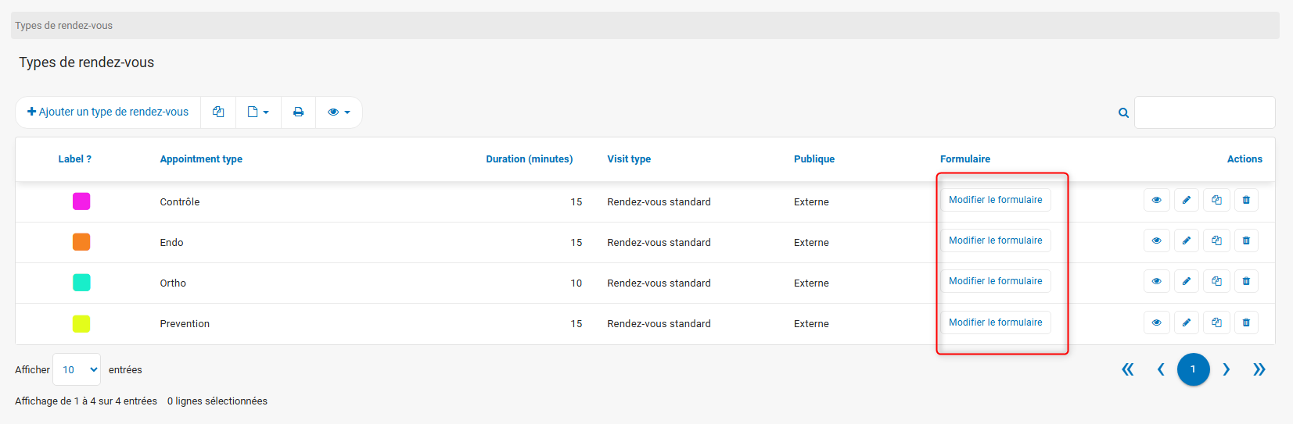
Task: Delete the Endo appointment type
Action: pos(1246,241)
